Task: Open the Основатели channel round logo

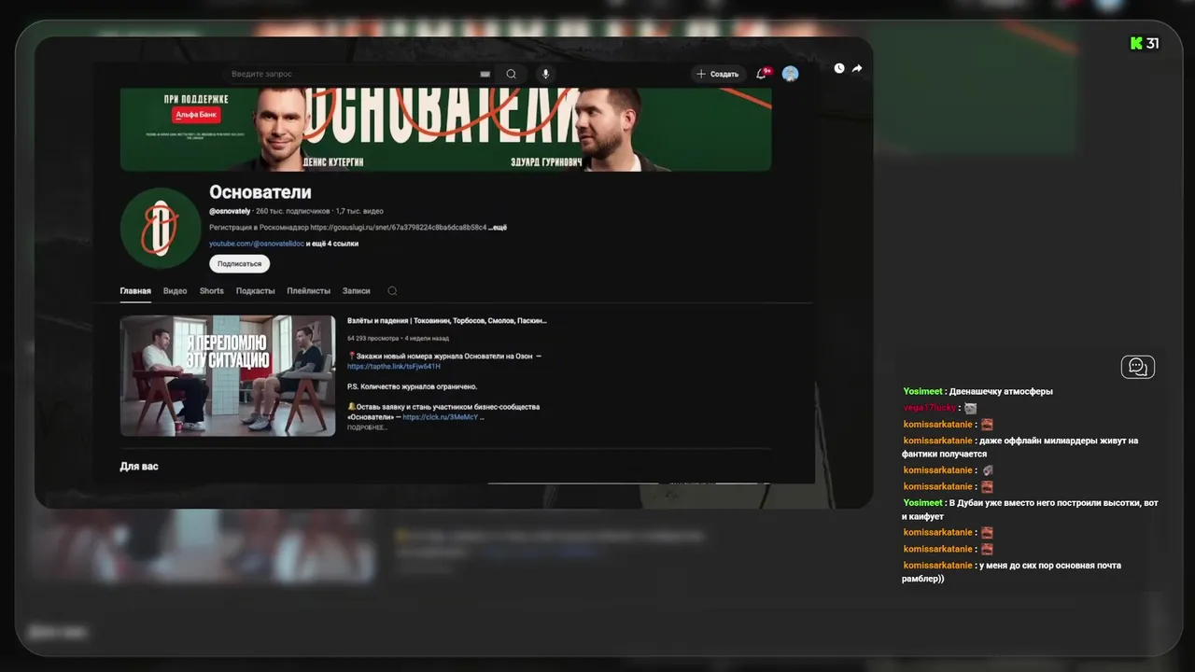Action: (161, 228)
